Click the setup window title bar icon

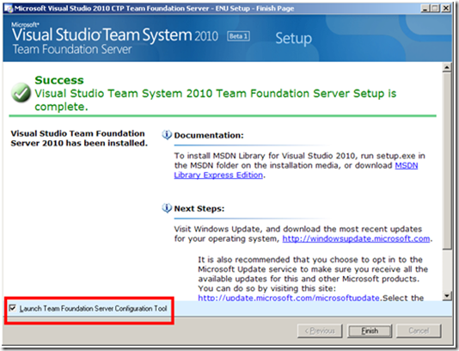click(x=9, y=9)
